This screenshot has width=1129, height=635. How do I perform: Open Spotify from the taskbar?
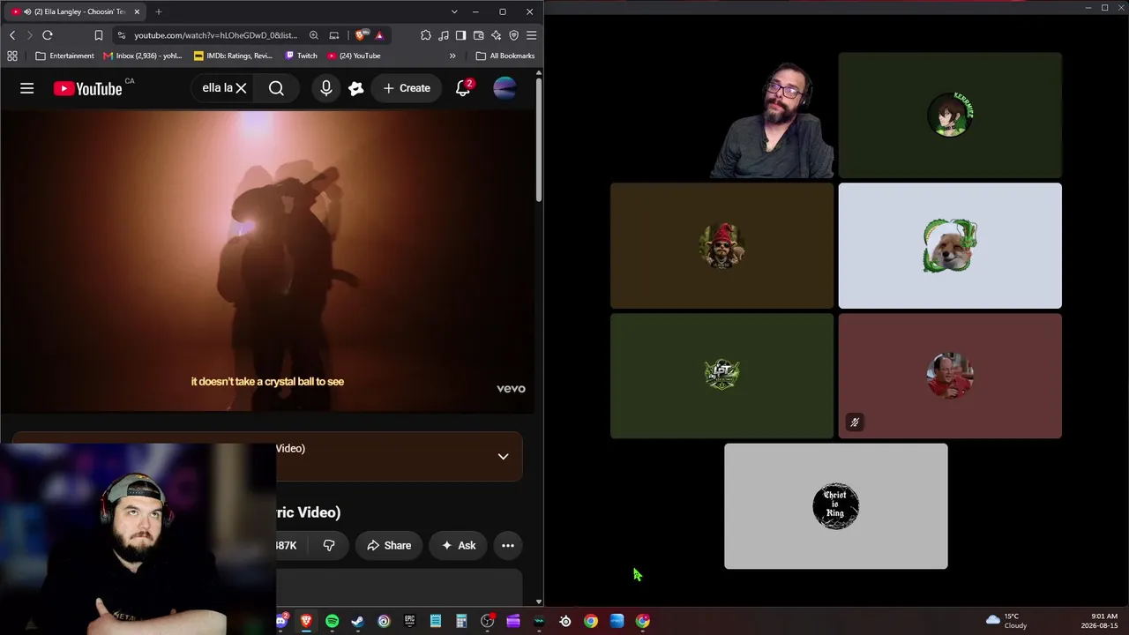333,621
